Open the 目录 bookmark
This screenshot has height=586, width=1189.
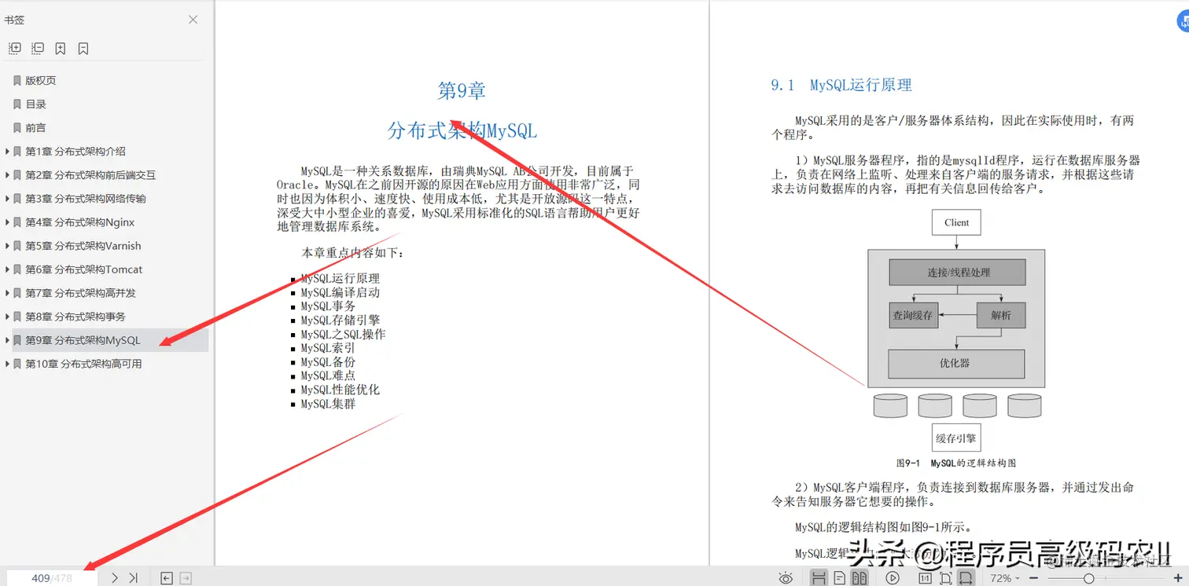tap(35, 104)
